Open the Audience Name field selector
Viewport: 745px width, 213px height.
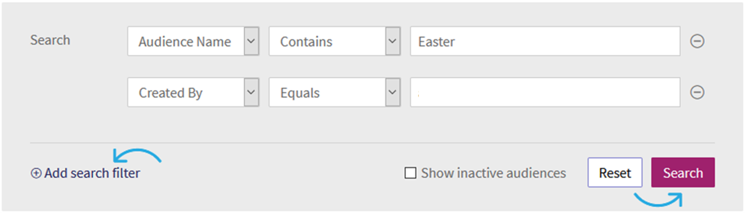194,41
